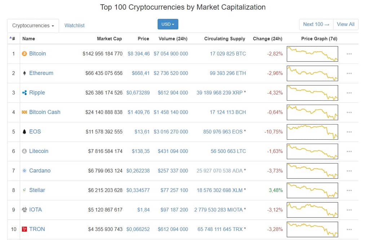Screen dimensions: 369x240
Task: Sort by the Market Cap column header
Action: click(110, 39)
